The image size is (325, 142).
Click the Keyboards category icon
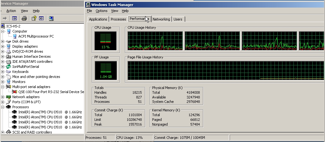[x=9, y=72]
